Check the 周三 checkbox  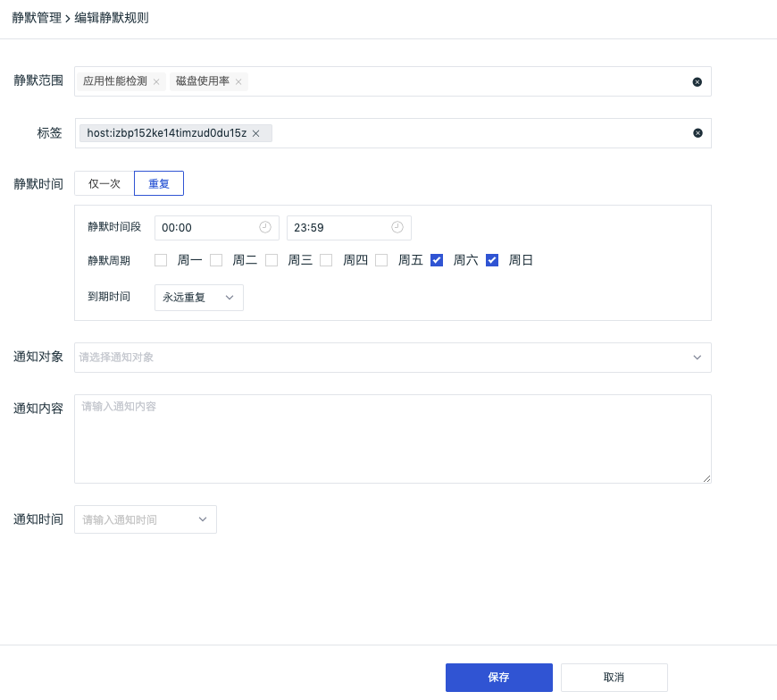click(272, 260)
